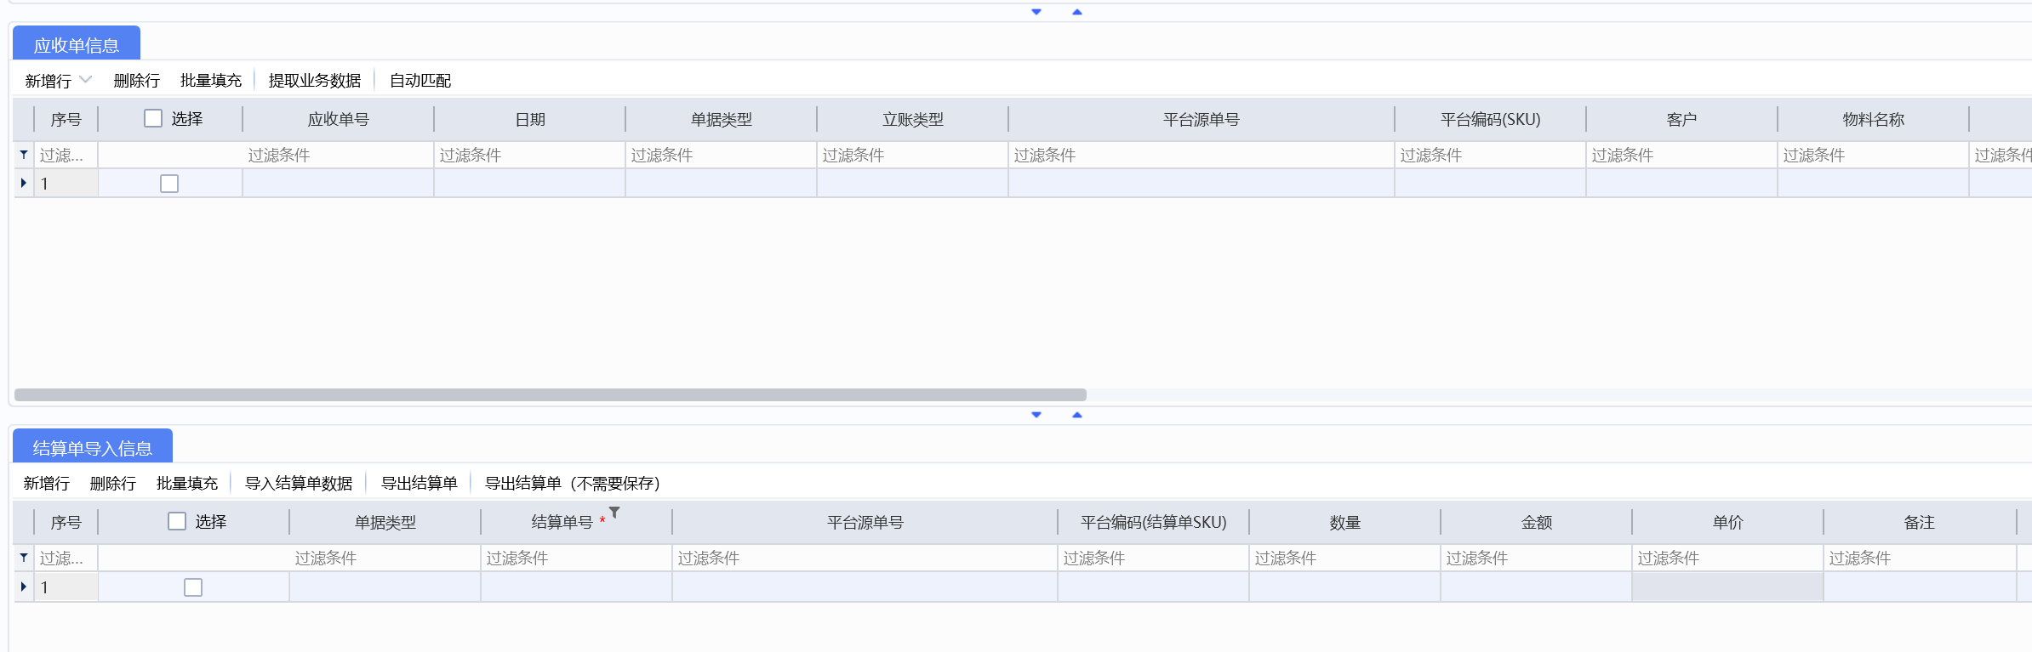Tick the row 1 checkbox in 应收单信息
The height and width of the screenshot is (652, 2032).
(169, 184)
